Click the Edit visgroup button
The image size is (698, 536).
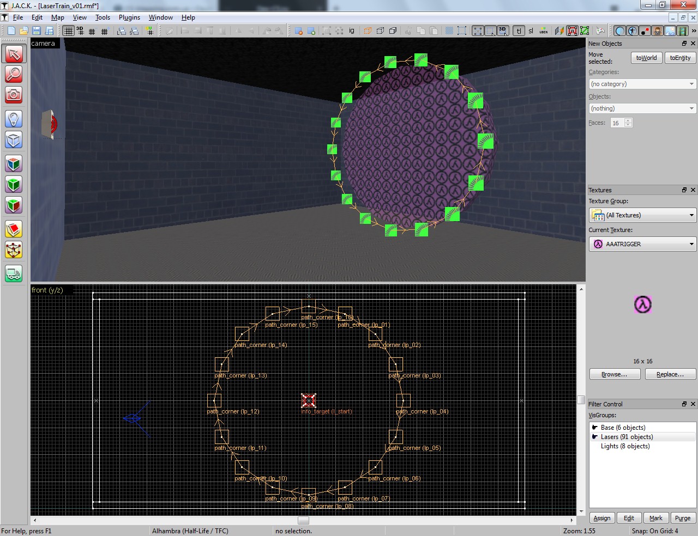(629, 518)
